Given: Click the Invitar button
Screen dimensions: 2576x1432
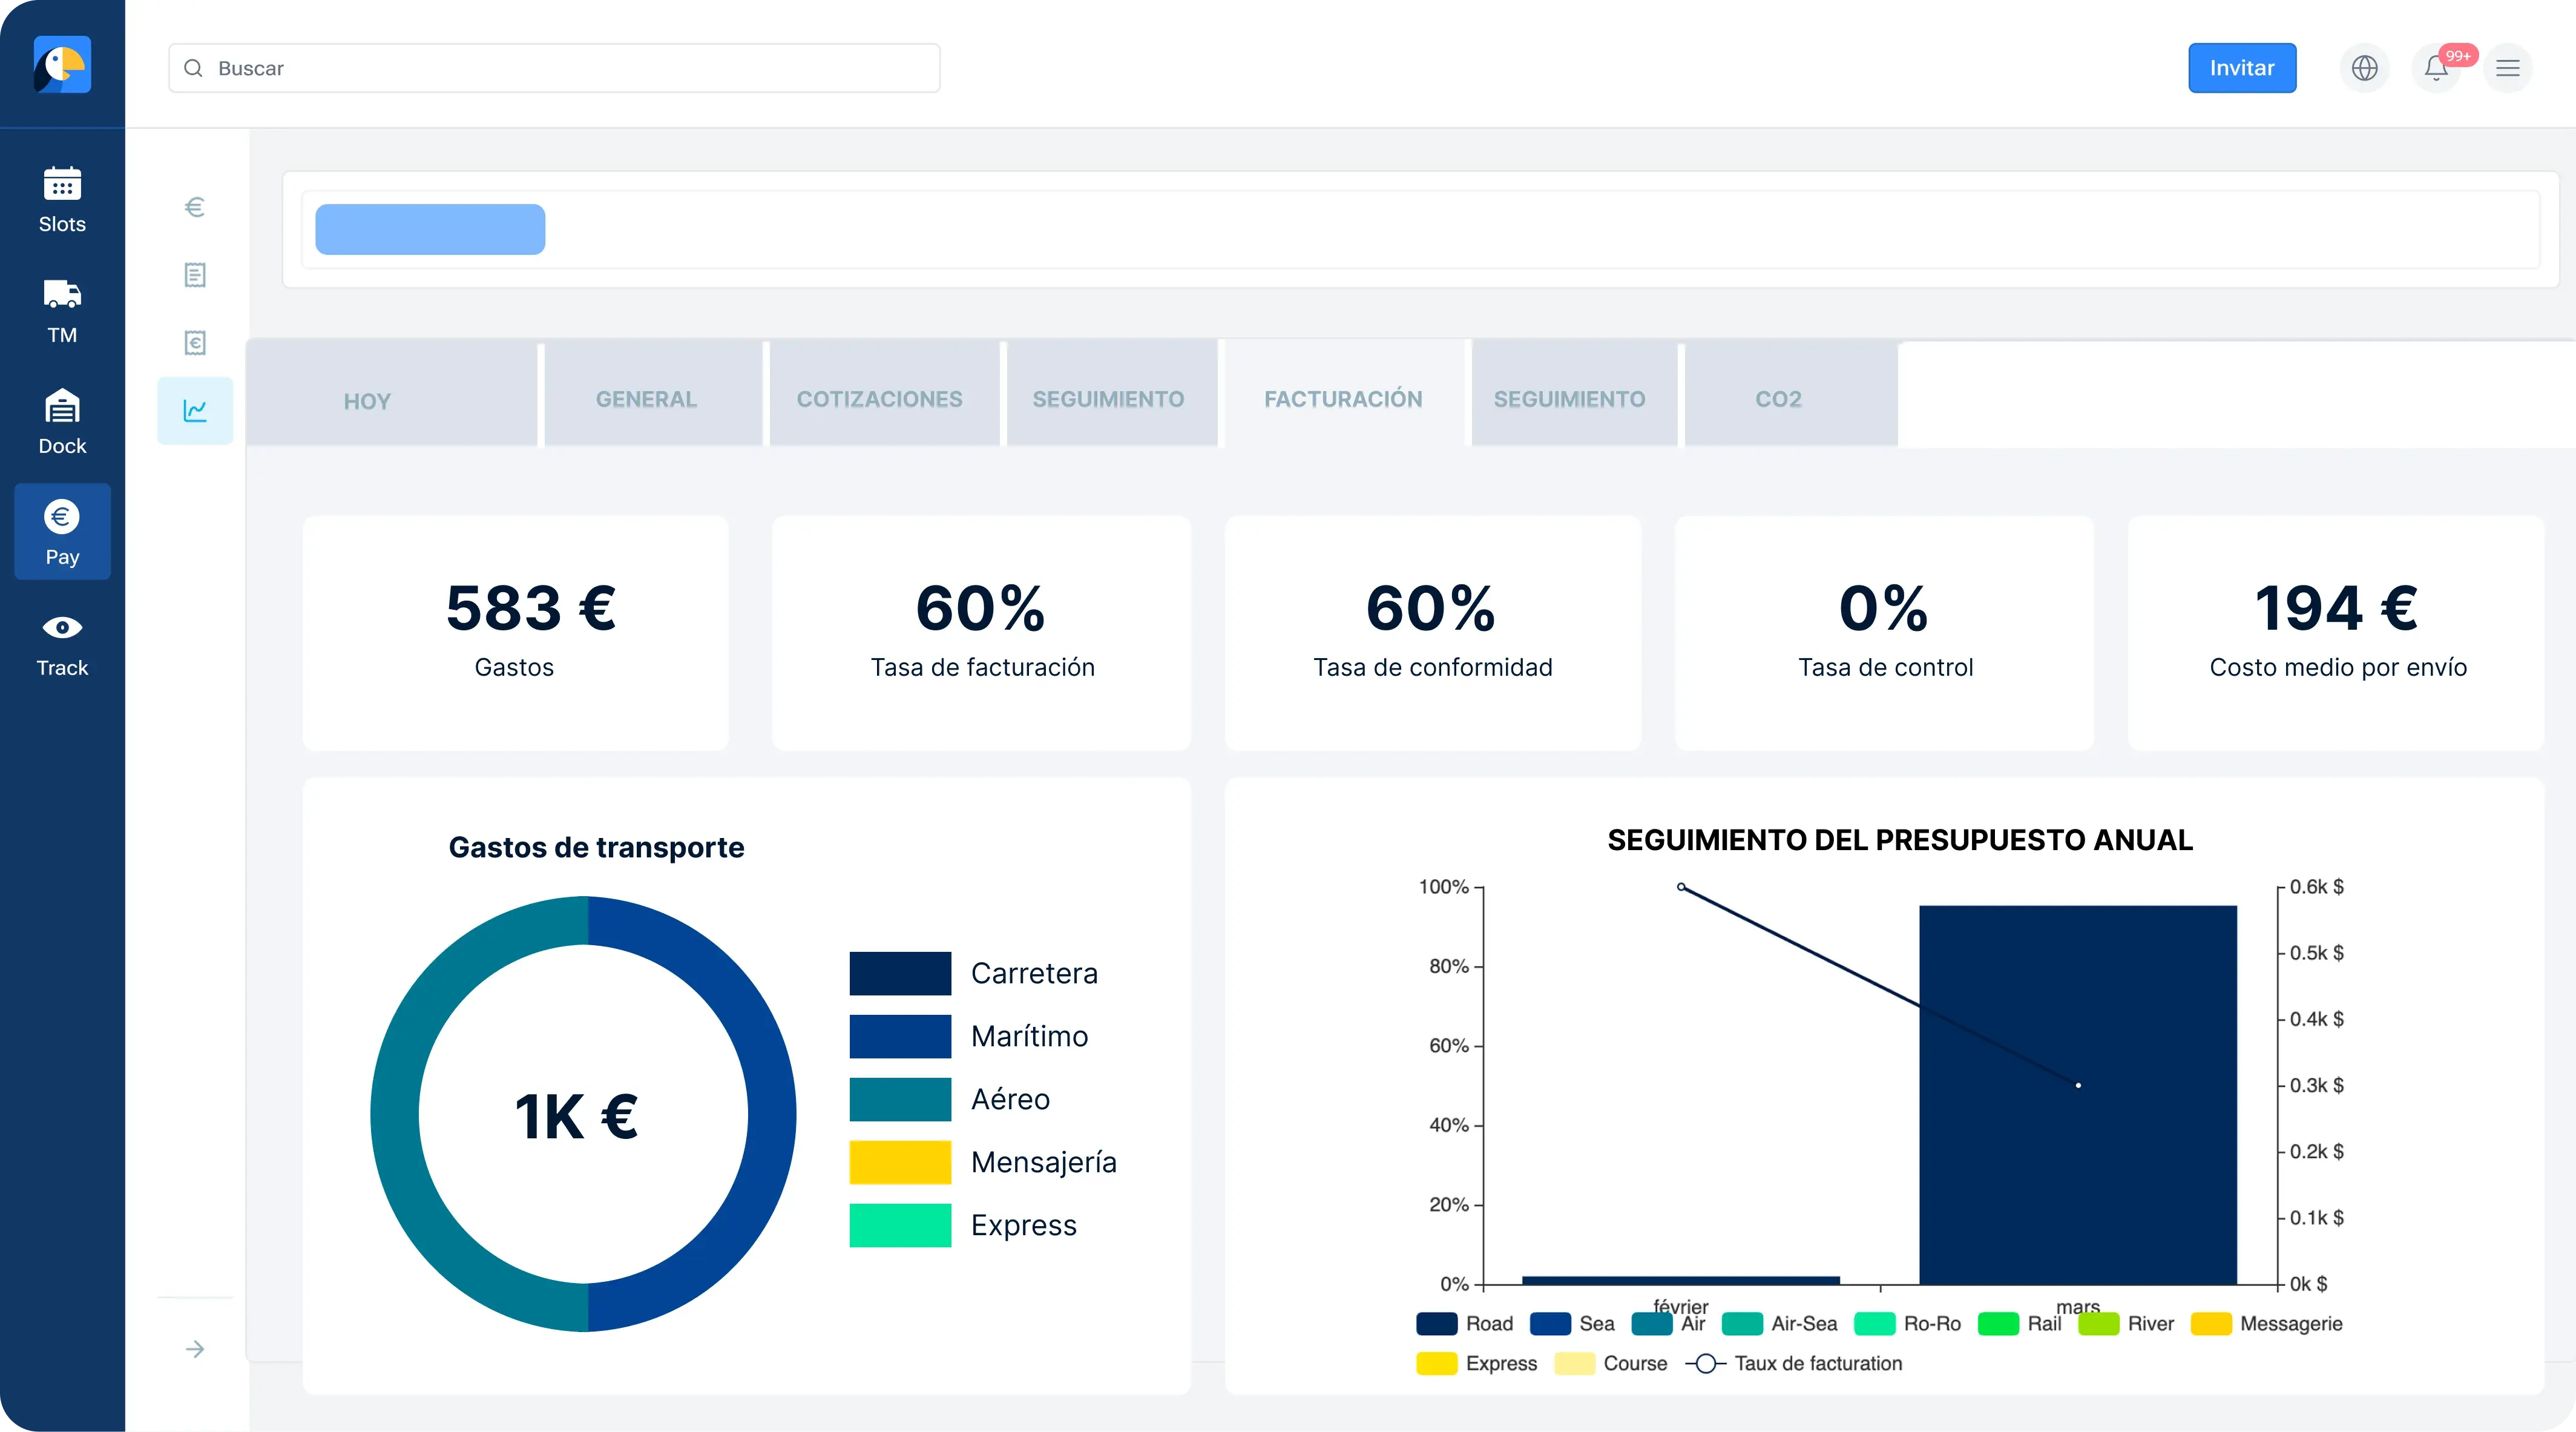Looking at the screenshot, I should click(2241, 68).
